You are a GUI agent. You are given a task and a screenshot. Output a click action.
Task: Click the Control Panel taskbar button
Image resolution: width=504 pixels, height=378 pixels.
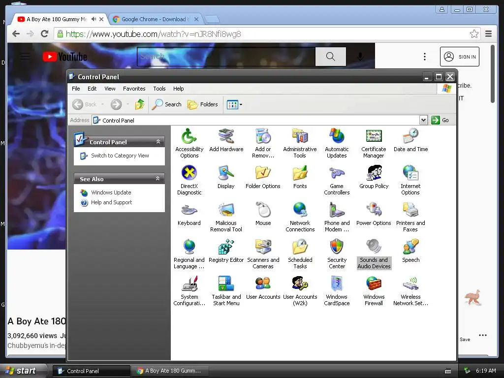(92, 371)
